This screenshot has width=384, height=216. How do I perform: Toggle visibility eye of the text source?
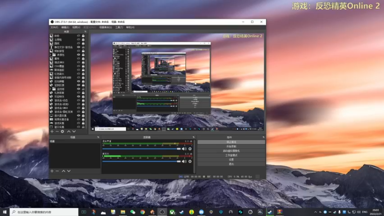pyautogui.click(x=79, y=47)
